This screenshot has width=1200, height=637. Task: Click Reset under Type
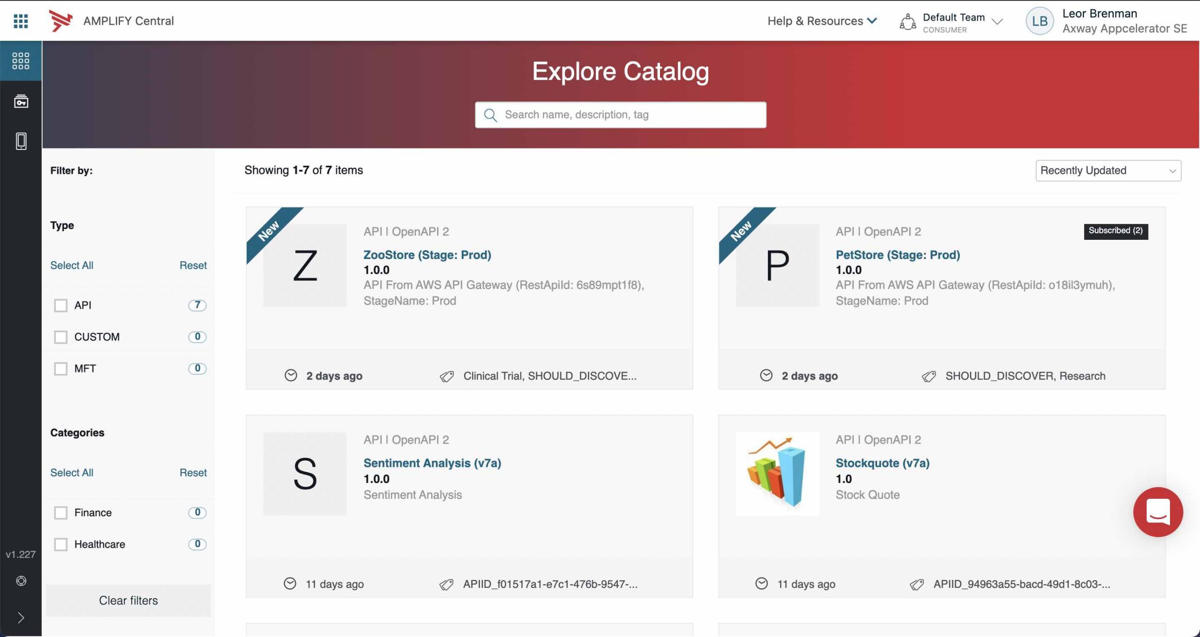coord(193,265)
